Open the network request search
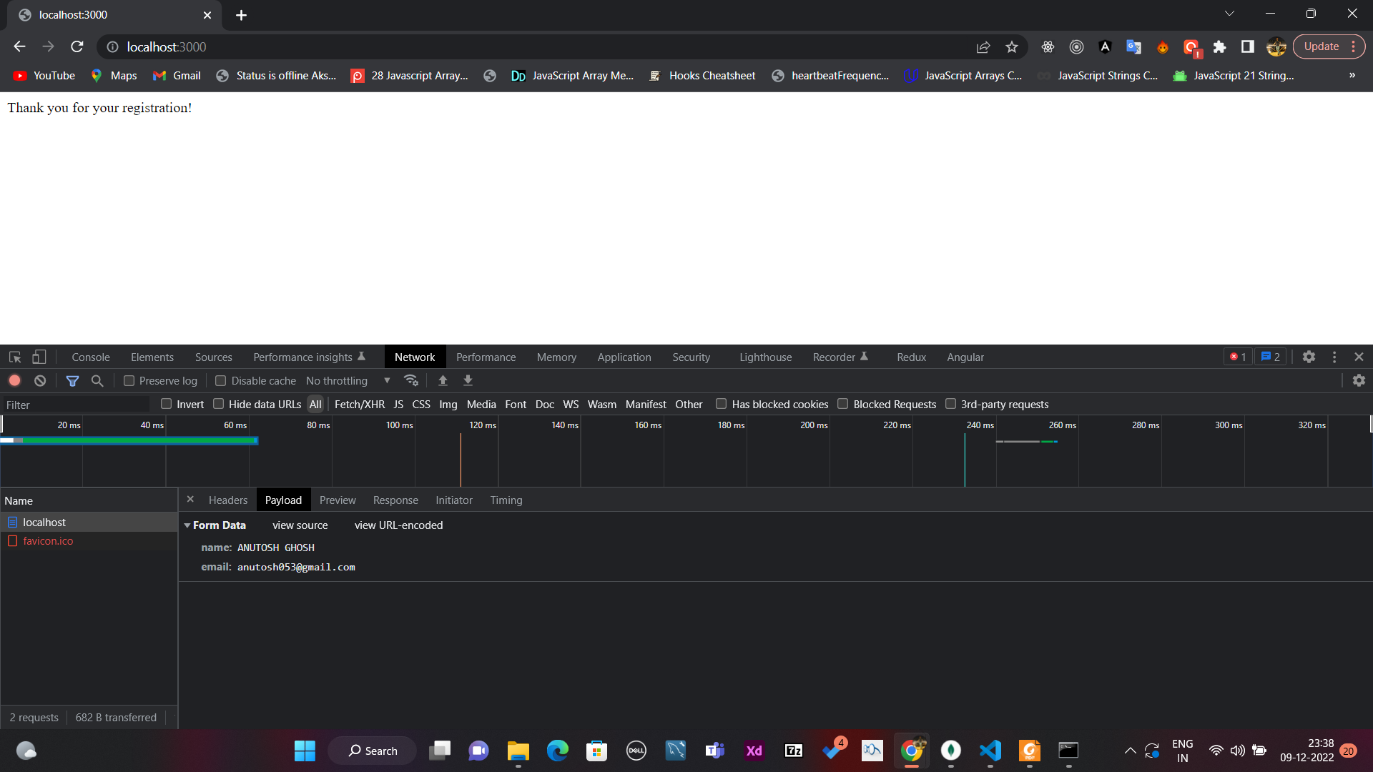 [x=97, y=380]
